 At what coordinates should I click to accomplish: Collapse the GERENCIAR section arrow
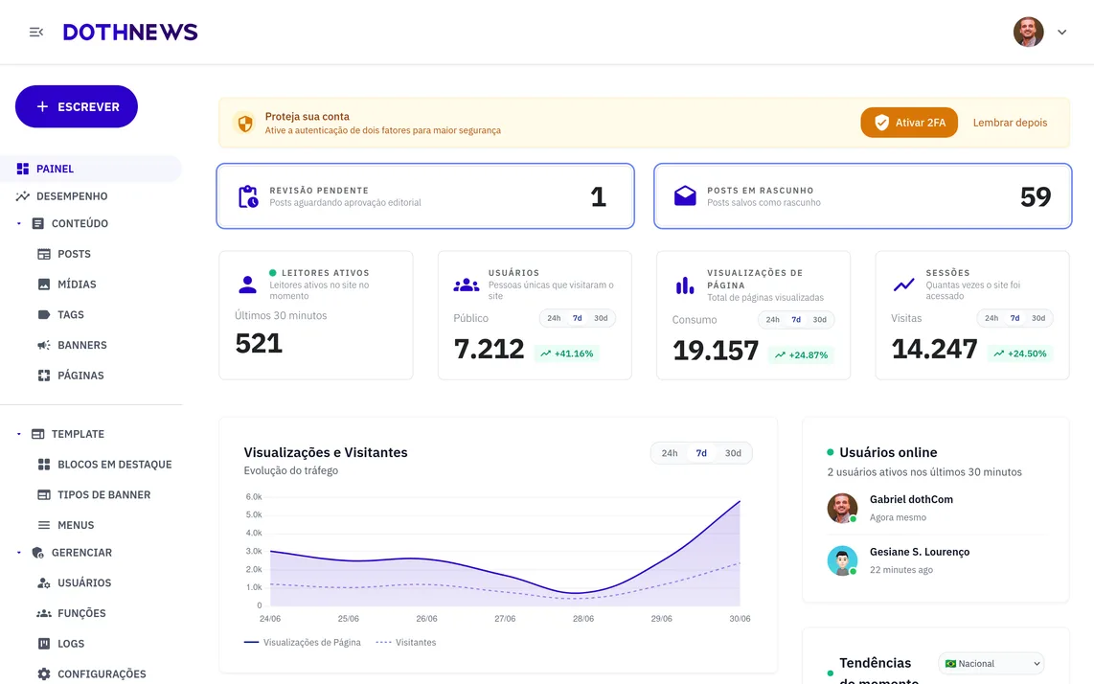[19, 553]
